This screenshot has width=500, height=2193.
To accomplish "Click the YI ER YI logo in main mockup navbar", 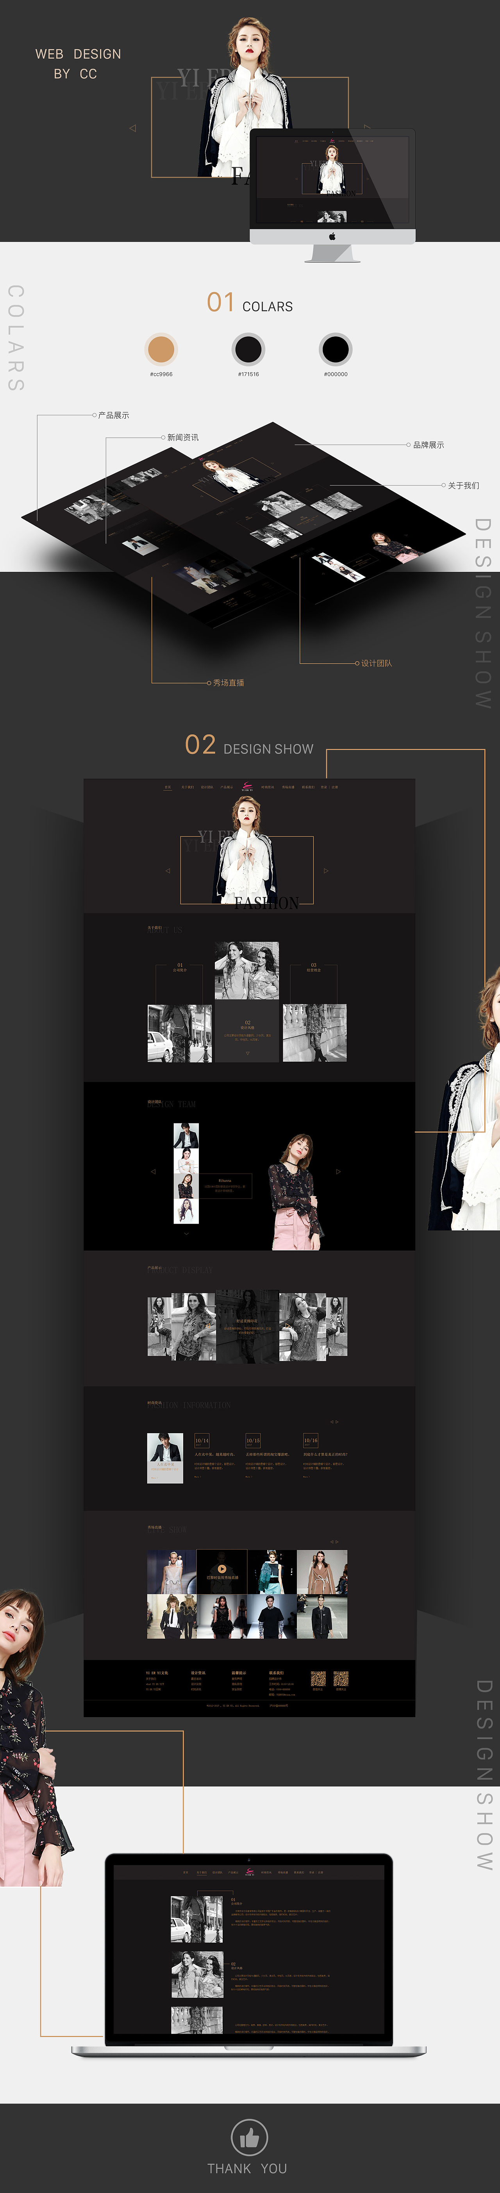I will click(x=247, y=788).
